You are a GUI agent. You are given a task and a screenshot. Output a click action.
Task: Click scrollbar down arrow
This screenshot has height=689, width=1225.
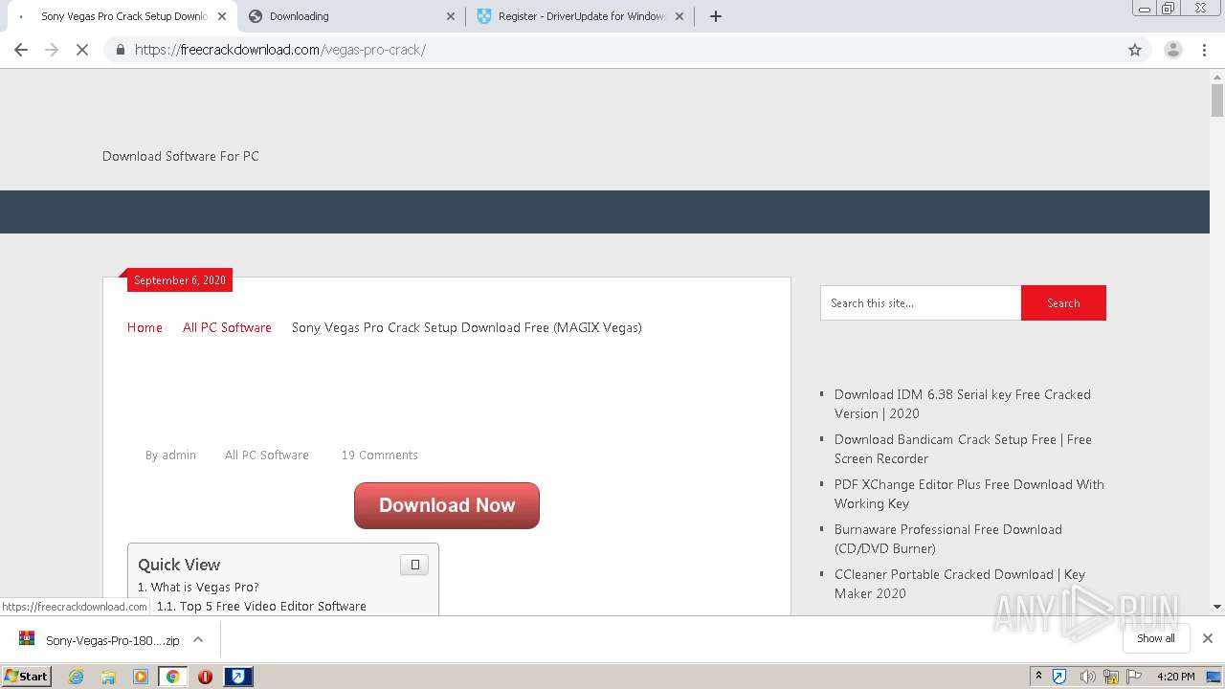(1217, 607)
